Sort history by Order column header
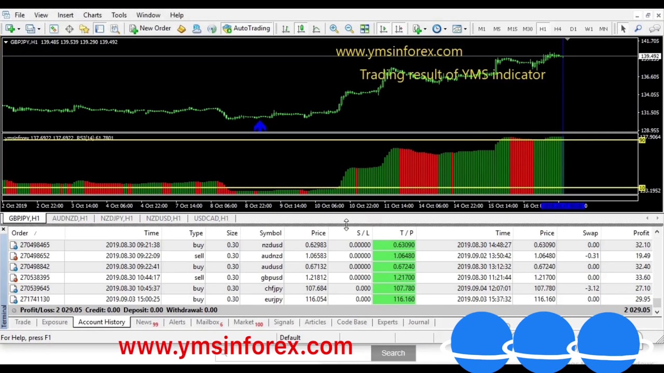Screen dimensions: 664x373 (20, 233)
